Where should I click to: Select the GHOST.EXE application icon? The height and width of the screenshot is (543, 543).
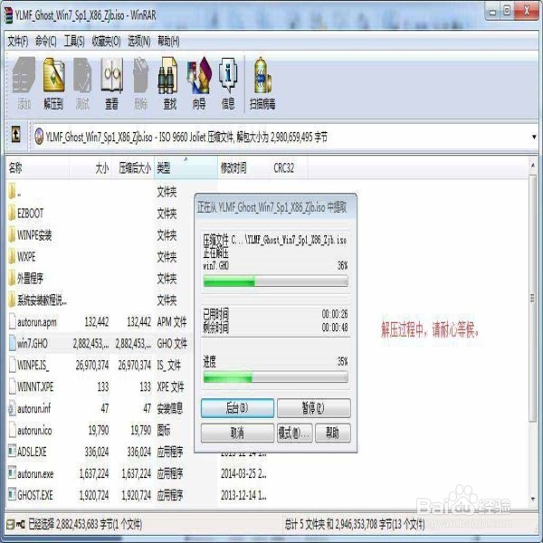pos(12,494)
